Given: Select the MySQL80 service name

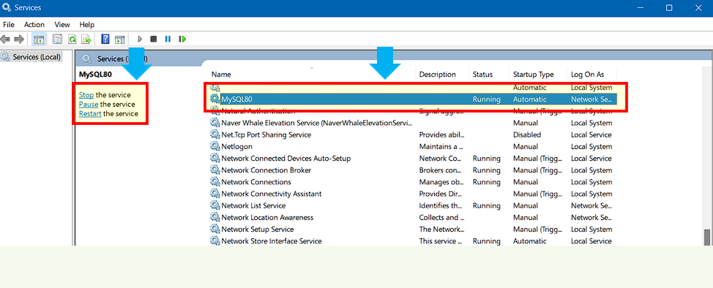Looking at the screenshot, I should coord(236,99).
